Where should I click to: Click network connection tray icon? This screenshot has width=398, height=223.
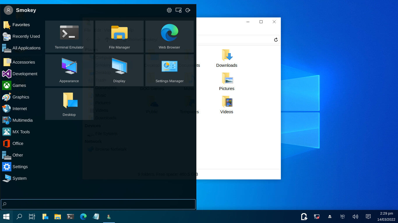point(317,217)
